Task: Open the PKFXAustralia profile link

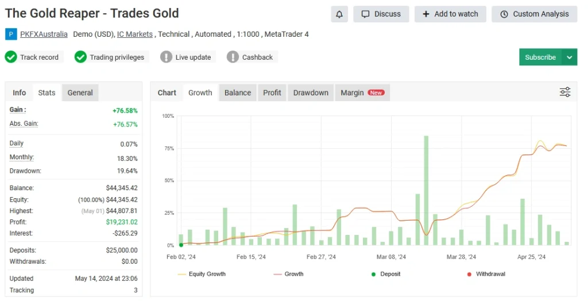Action: tap(44, 34)
